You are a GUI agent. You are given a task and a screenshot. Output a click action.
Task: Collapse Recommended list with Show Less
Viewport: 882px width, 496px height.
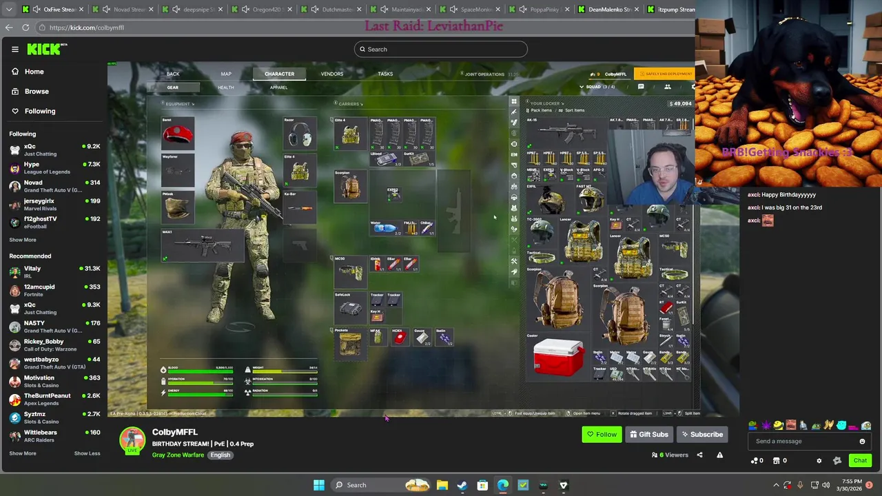tap(87, 453)
